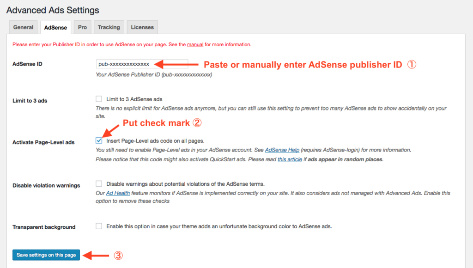Image resolution: width=473 pixels, height=268 pixels.
Task: Switch to the Tracking tab
Action: tap(109, 27)
